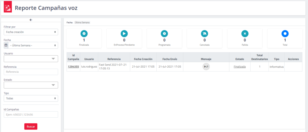Screen dimensions: 308x132
Task: Click the Fallida X icon
Action: click(245, 34)
